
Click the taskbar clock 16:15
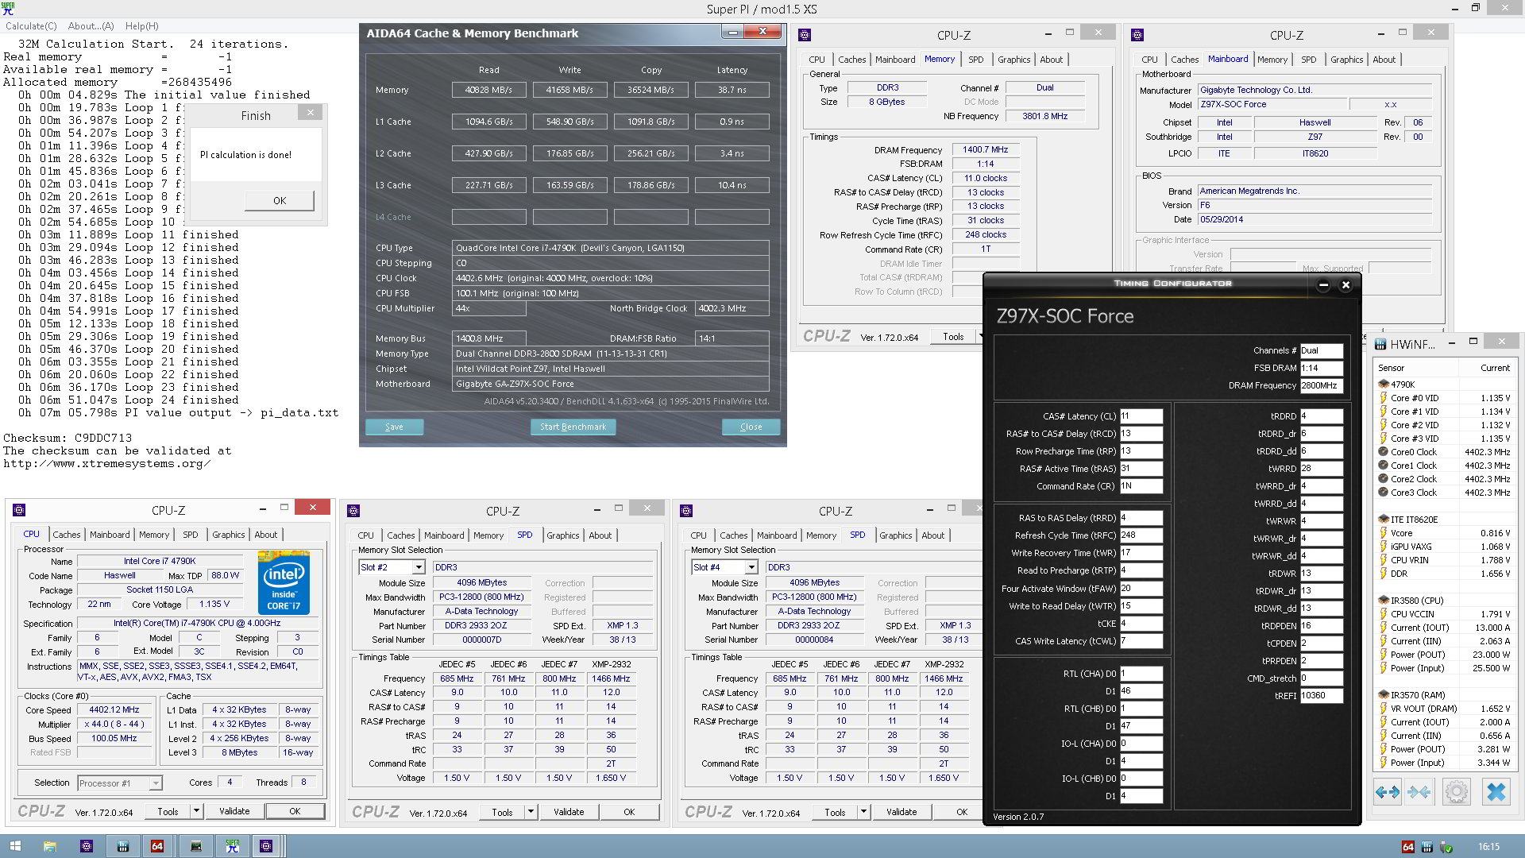(x=1488, y=847)
